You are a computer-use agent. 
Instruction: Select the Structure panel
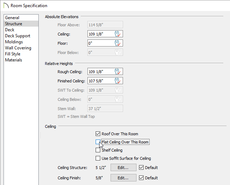(21, 23)
